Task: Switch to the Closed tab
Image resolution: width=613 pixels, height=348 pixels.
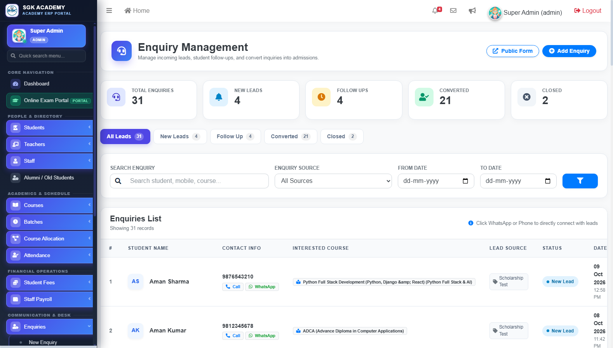Action: (x=342, y=136)
